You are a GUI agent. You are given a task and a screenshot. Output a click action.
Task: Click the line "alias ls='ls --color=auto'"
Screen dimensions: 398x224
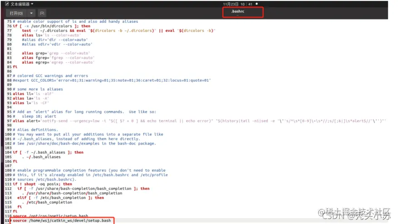[x=51, y=35]
